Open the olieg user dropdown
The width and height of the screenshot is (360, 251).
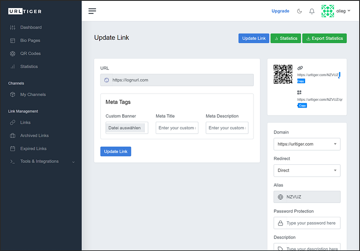click(343, 11)
